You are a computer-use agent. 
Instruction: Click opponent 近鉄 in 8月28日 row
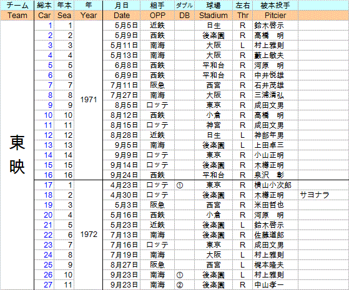coord(157,135)
